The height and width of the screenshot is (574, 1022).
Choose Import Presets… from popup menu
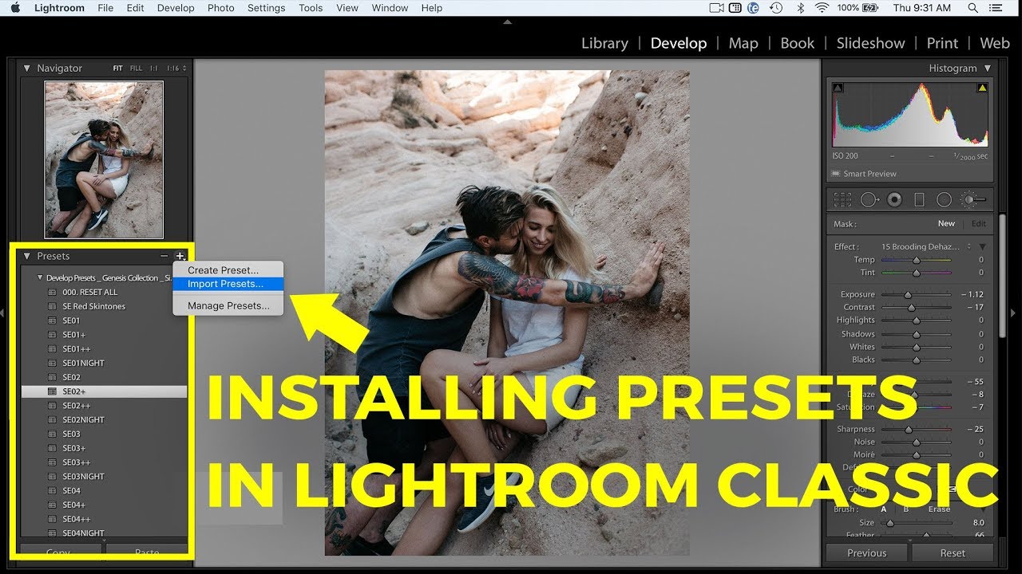[x=228, y=284]
